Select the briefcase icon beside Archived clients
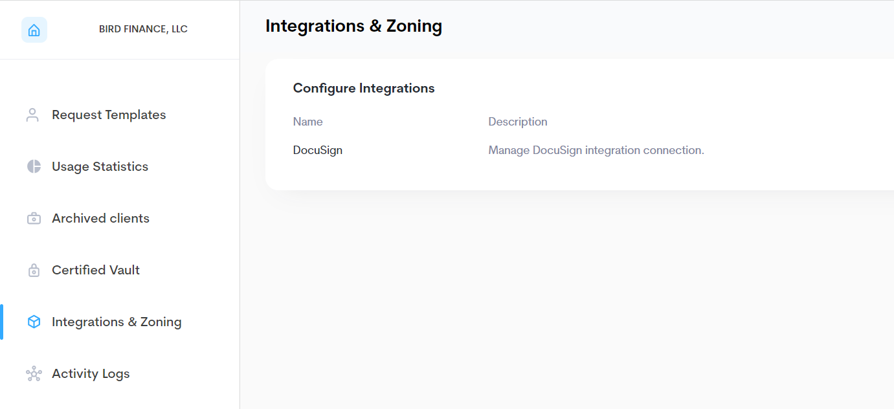The height and width of the screenshot is (409, 894). (32, 218)
